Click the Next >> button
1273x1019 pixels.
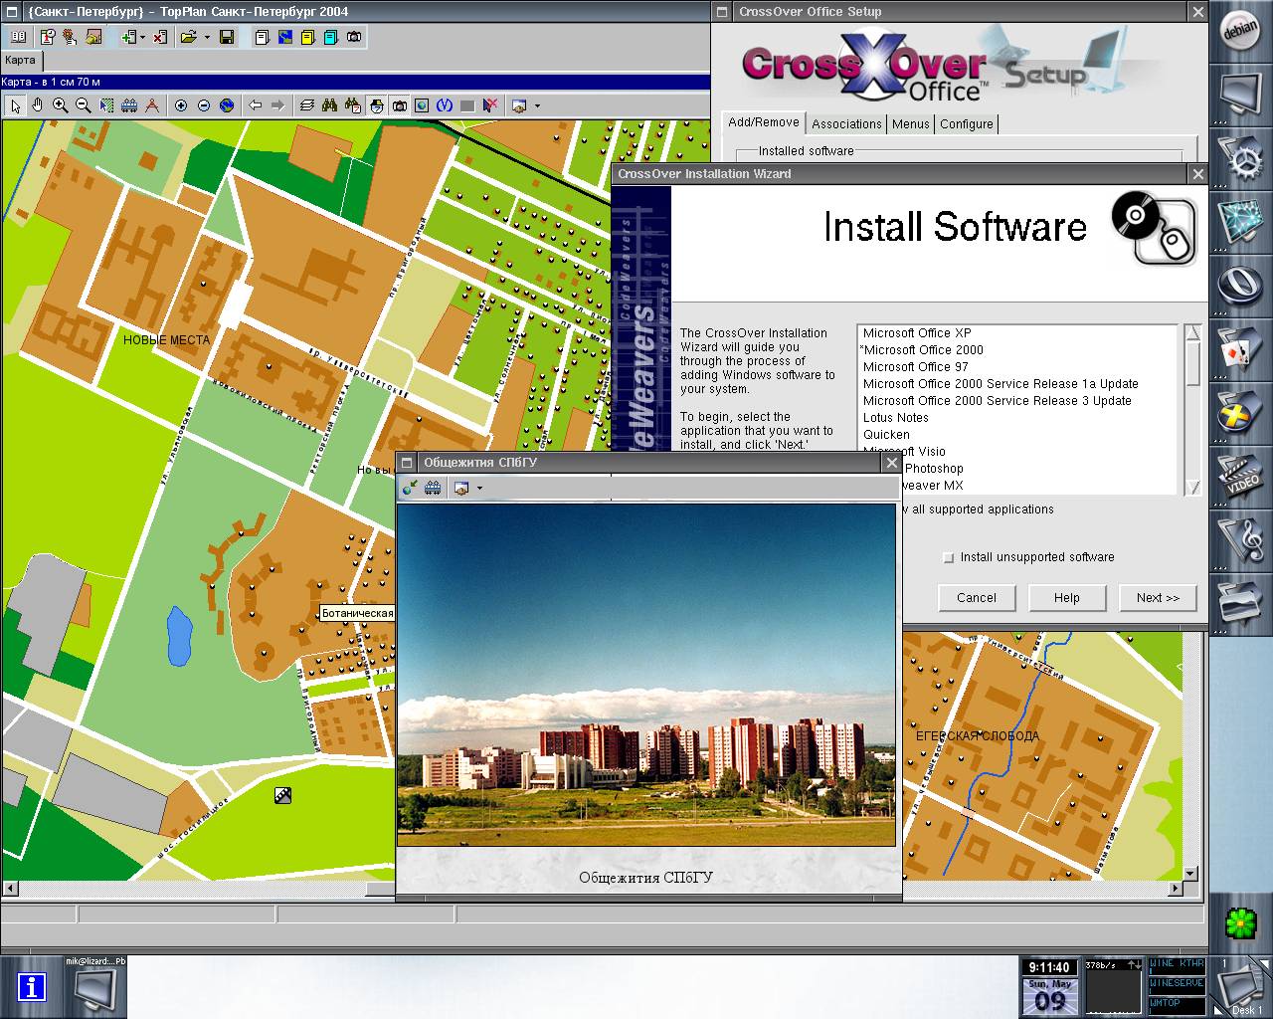1158,598
